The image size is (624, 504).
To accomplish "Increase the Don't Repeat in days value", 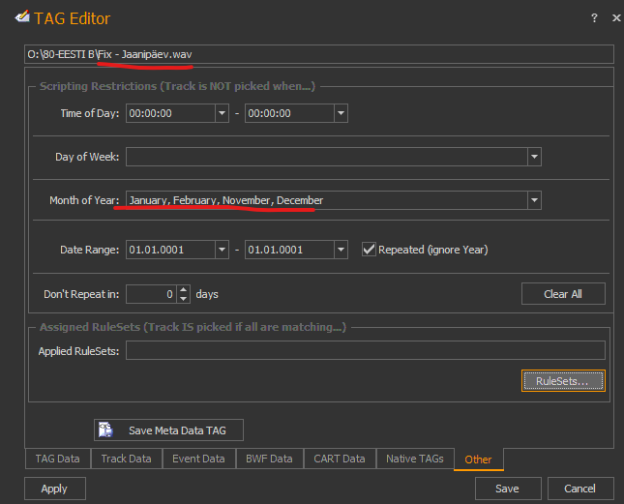I will tap(184, 288).
